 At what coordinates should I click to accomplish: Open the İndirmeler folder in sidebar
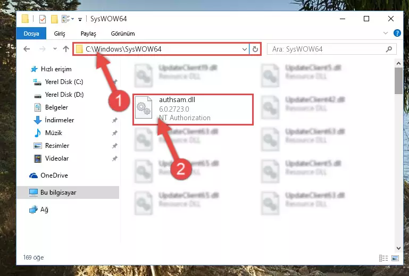click(59, 120)
